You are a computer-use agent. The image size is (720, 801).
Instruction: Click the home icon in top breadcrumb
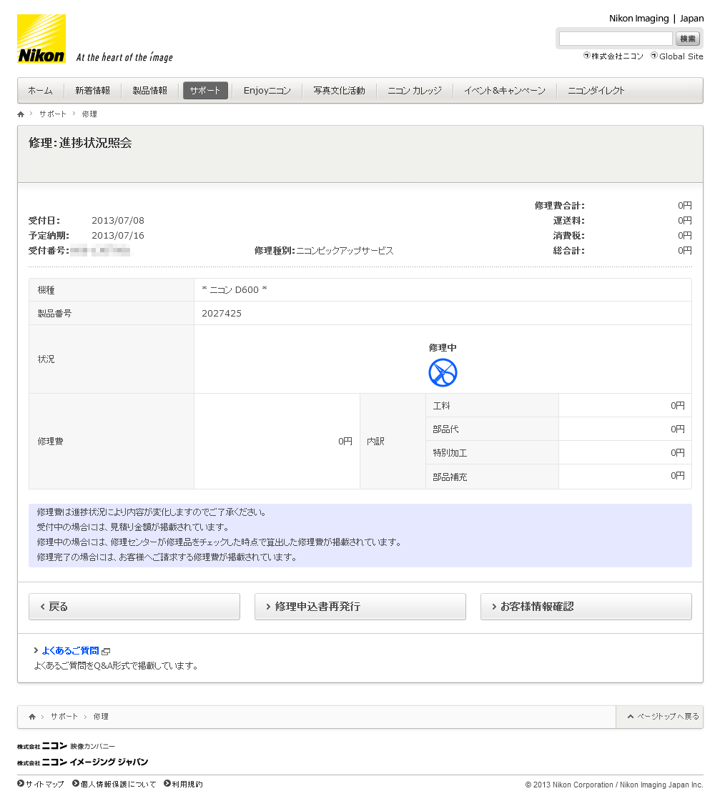(x=21, y=114)
